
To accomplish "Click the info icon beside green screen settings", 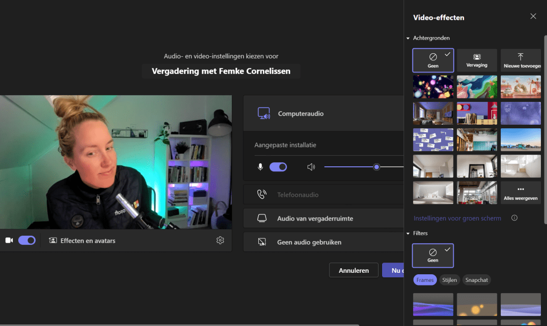I will click(514, 218).
